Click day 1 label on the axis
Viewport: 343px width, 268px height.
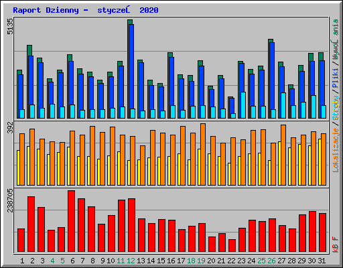point(22,261)
